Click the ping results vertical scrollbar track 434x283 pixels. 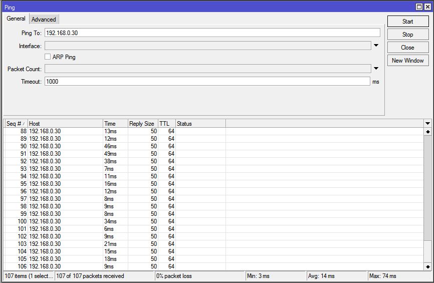(428, 199)
